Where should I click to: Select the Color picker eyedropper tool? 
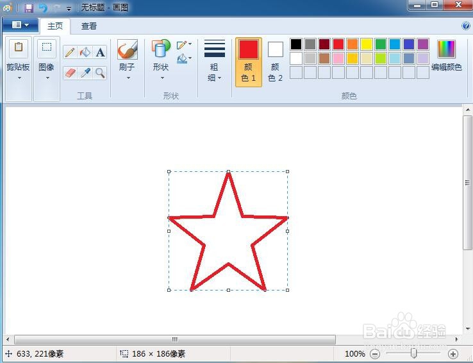[85, 72]
